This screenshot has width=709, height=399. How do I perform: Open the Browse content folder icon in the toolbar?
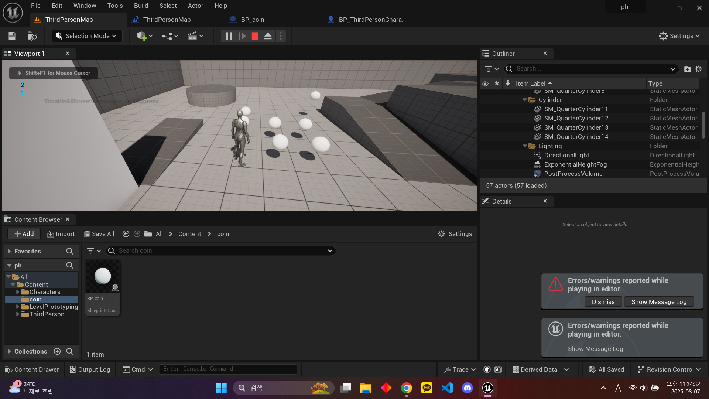tap(32, 36)
